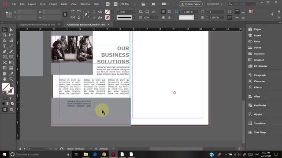Open the effects fx button in control bar
Viewport: 282px width, 158px height.
click(154, 12)
